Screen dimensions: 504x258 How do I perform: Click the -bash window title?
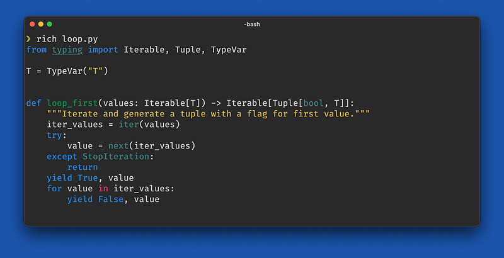(x=251, y=25)
